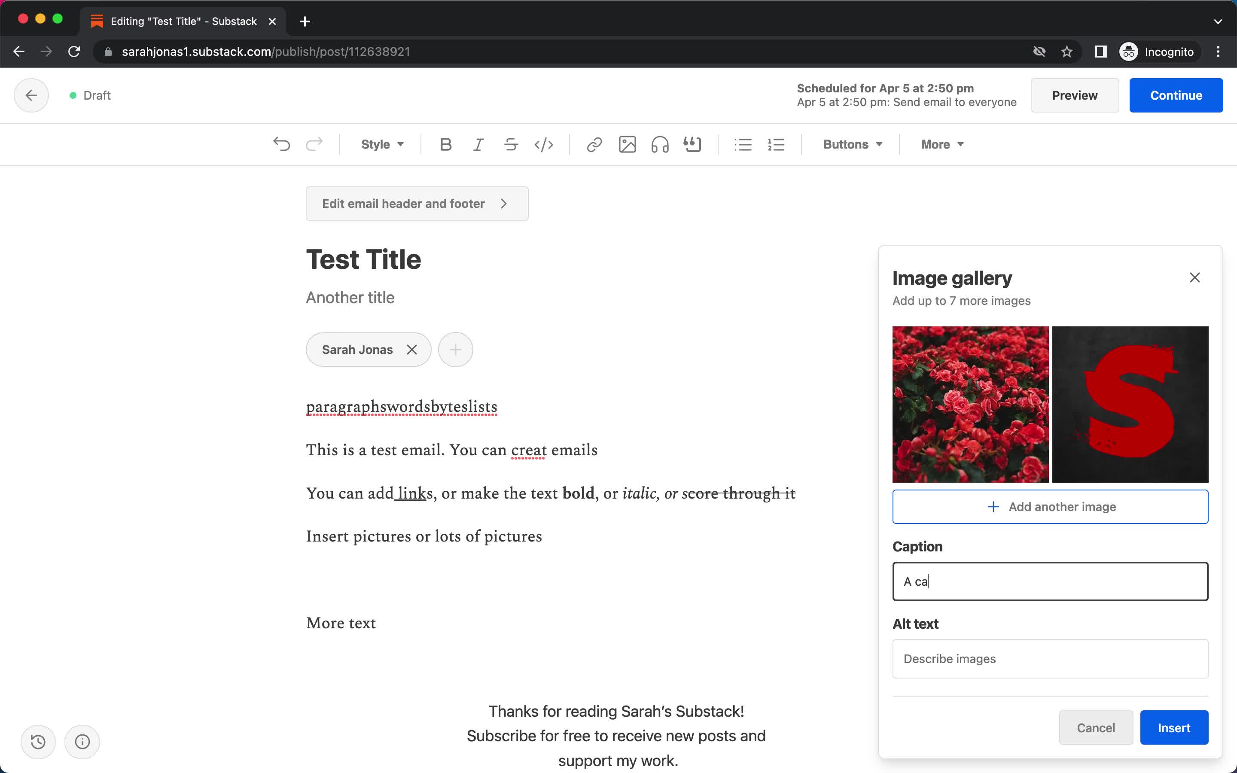
Task: Insert a code block using the toolbar icon
Action: pyautogui.click(x=543, y=144)
